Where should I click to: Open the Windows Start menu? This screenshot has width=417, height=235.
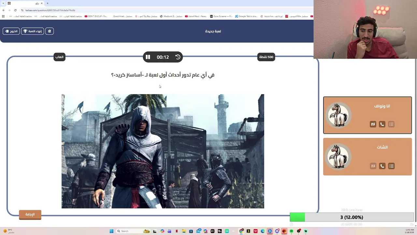[x=111, y=231]
